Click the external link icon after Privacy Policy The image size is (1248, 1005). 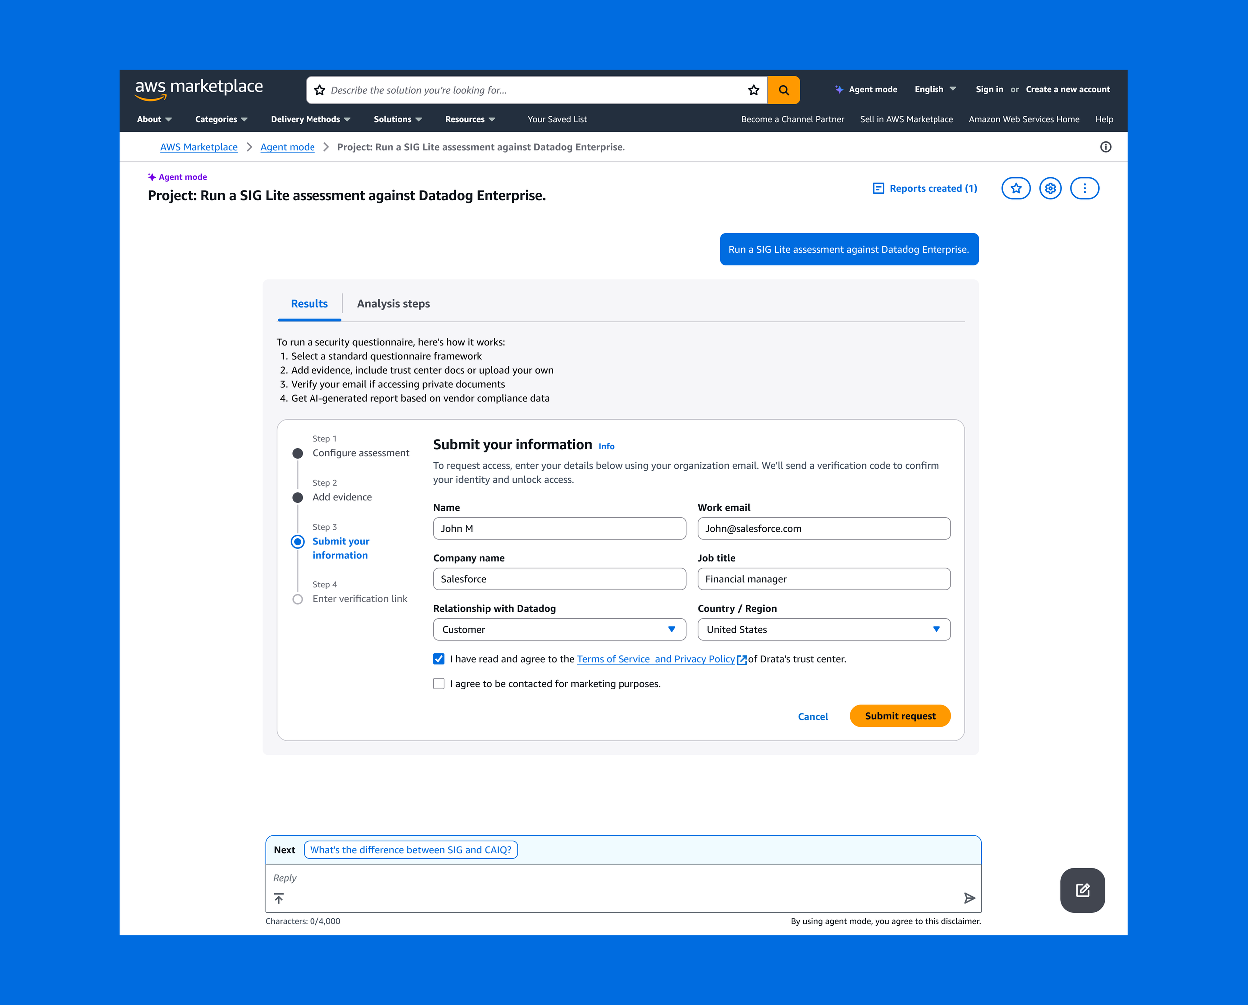tap(741, 660)
